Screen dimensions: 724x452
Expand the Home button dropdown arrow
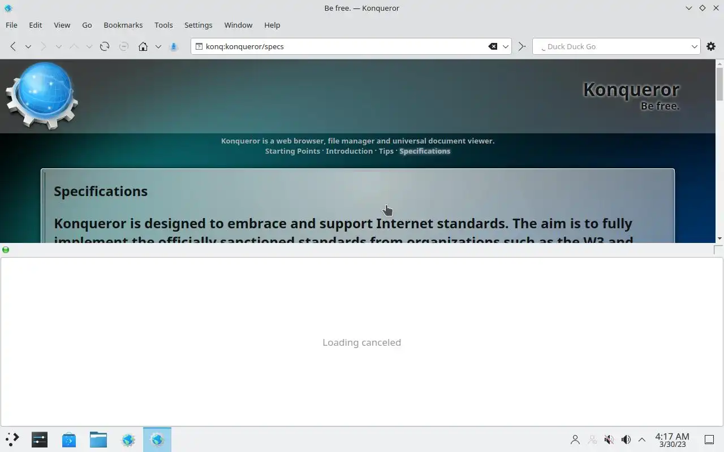[x=158, y=46]
